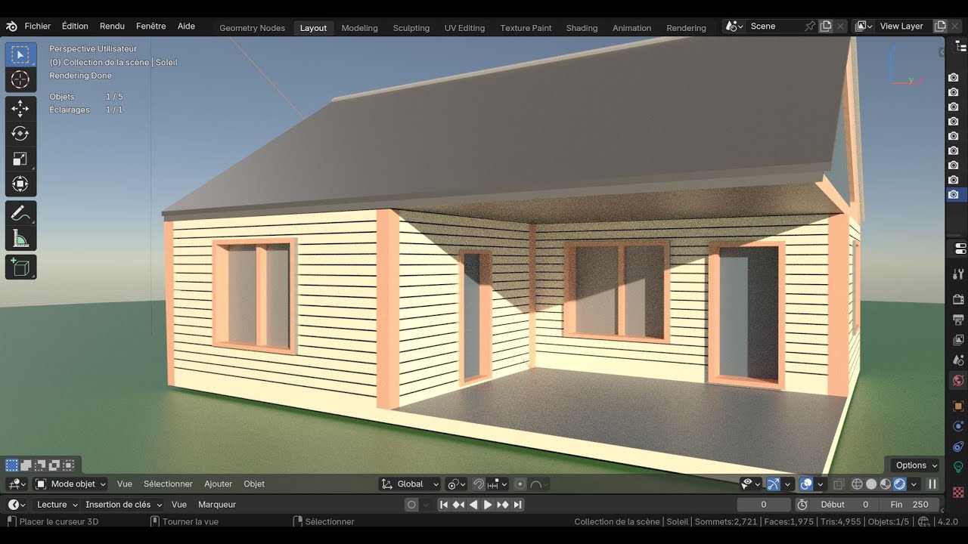
Task: Open the Ajouter menu in viewport header
Action: tap(218, 484)
